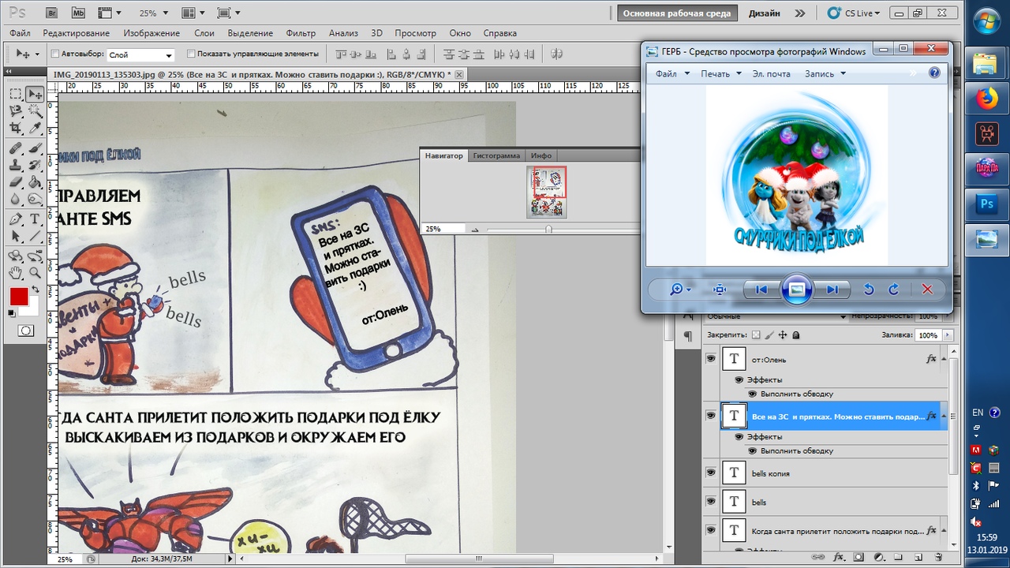The image size is (1010, 568).
Task: Select the Eyedropper tool
Action: pos(35,128)
